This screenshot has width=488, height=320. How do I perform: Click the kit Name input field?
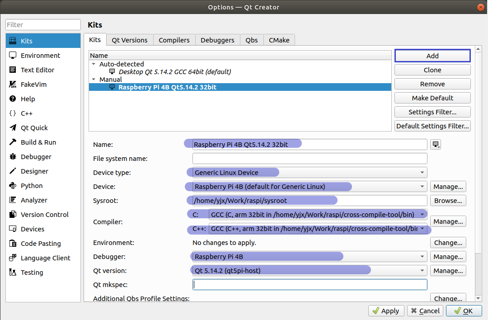310,145
